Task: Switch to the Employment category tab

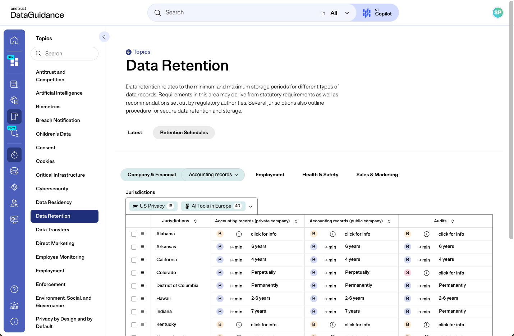Action: coord(270,175)
